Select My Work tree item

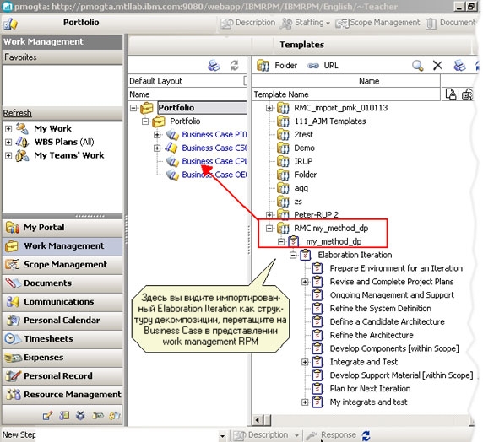tap(52, 128)
